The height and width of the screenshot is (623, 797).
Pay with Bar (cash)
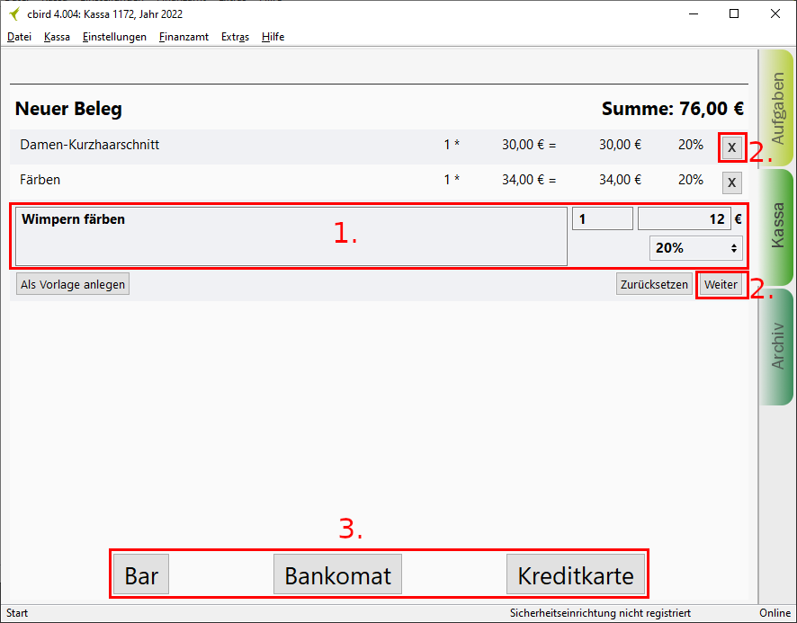pyautogui.click(x=141, y=575)
